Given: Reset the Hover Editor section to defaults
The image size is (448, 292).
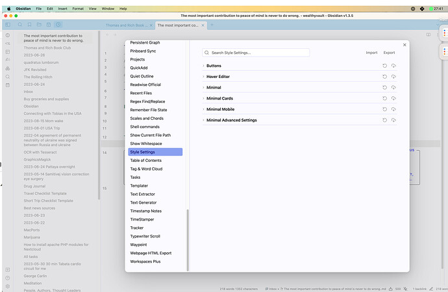Looking at the screenshot, I should (x=384, y=77).
